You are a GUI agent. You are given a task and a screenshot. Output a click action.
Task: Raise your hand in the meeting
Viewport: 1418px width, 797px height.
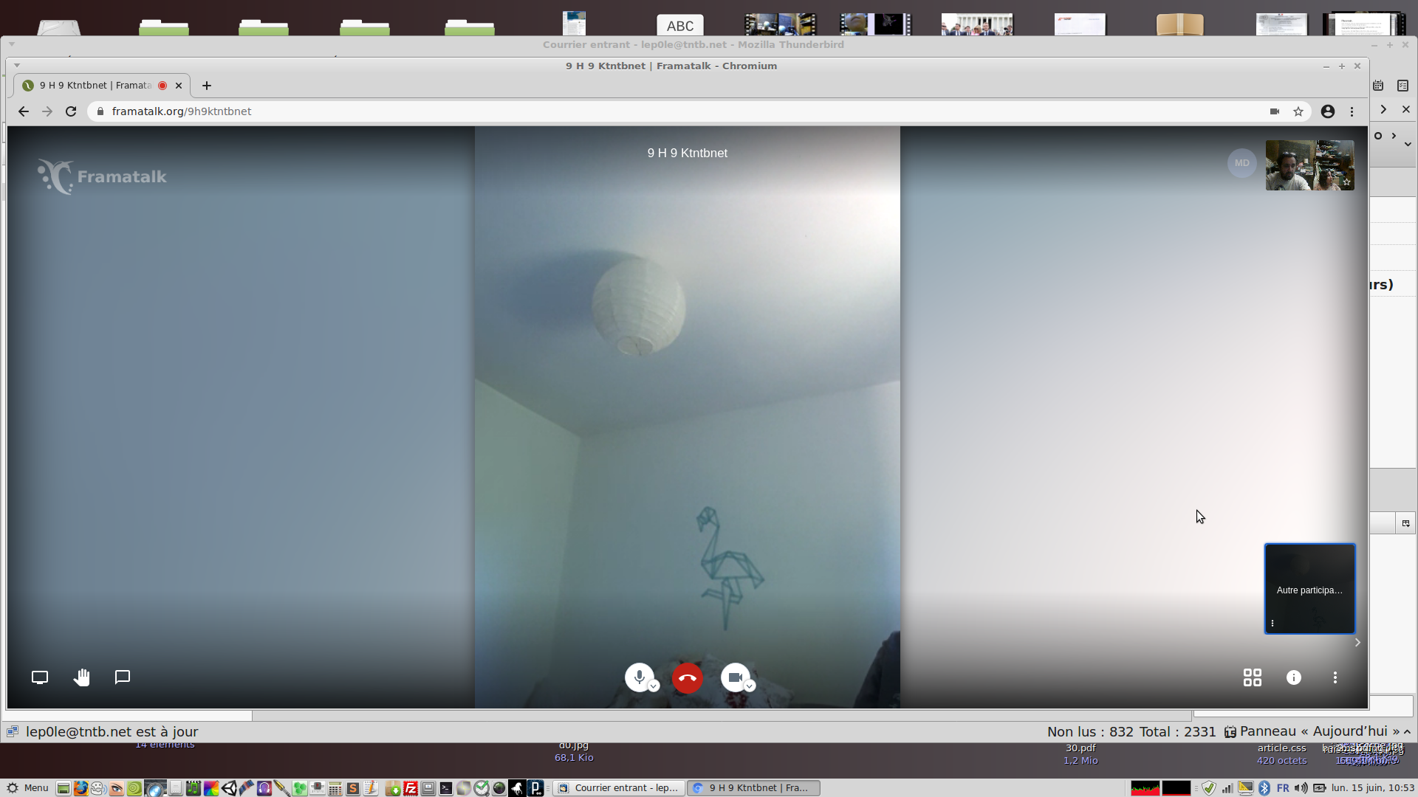(x=81, y=677)
